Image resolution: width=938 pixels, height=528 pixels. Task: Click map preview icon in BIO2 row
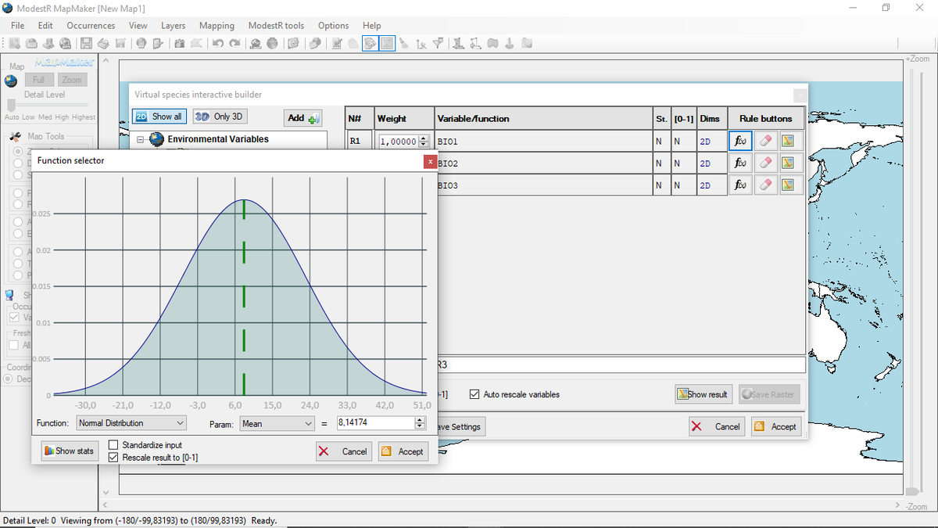tap(789, 163)
